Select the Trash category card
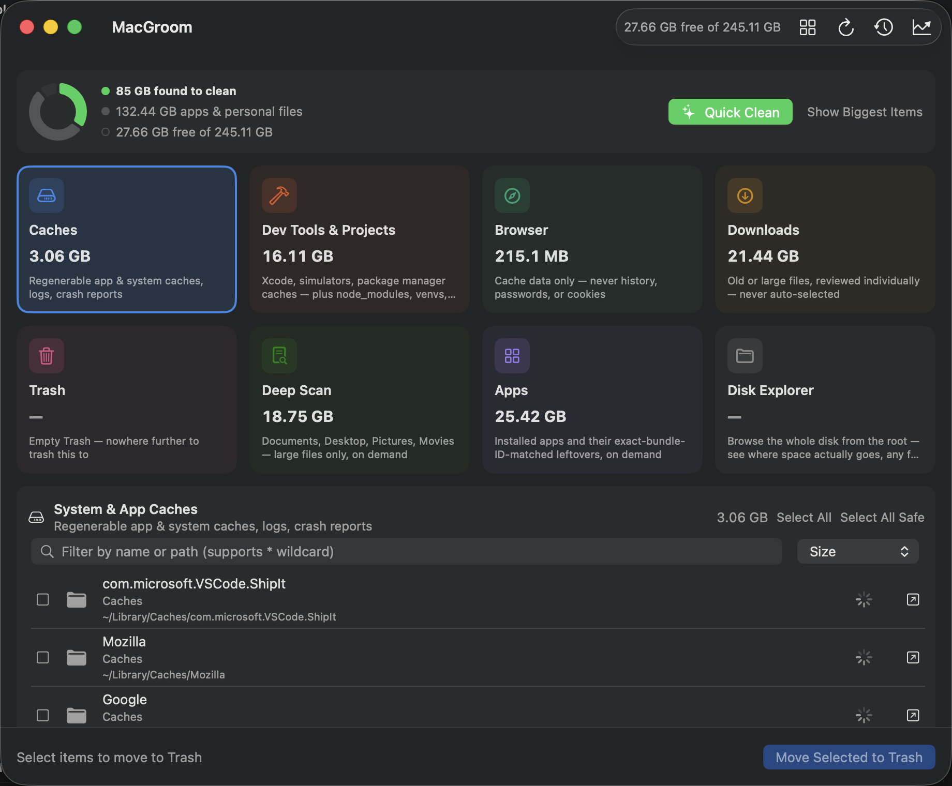Screen dimensions: 952x786 [x=127, y=400]
